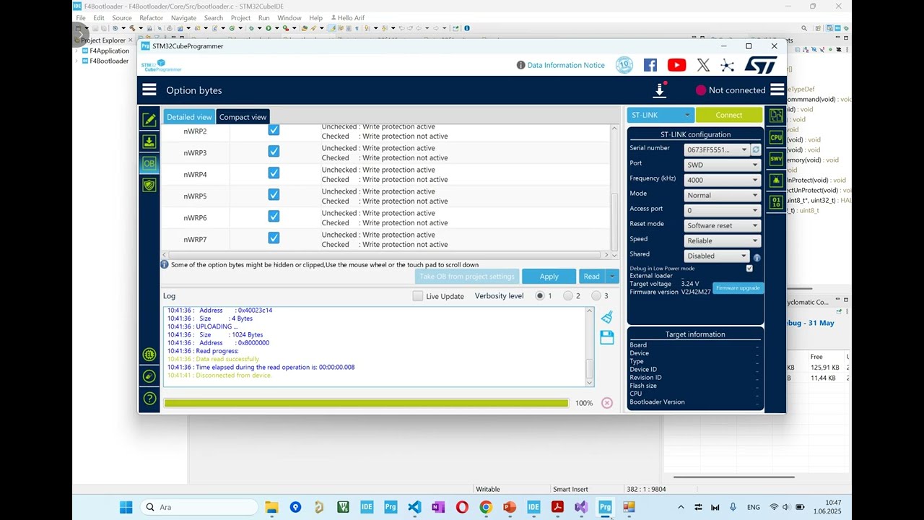The image size is (924, 520).
Task: Open the board selector icon on right sidebar
Action: pos(776,116)
